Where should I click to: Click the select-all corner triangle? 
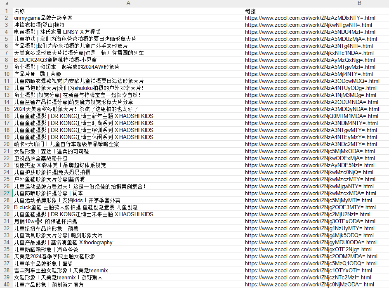click(7, 3)
